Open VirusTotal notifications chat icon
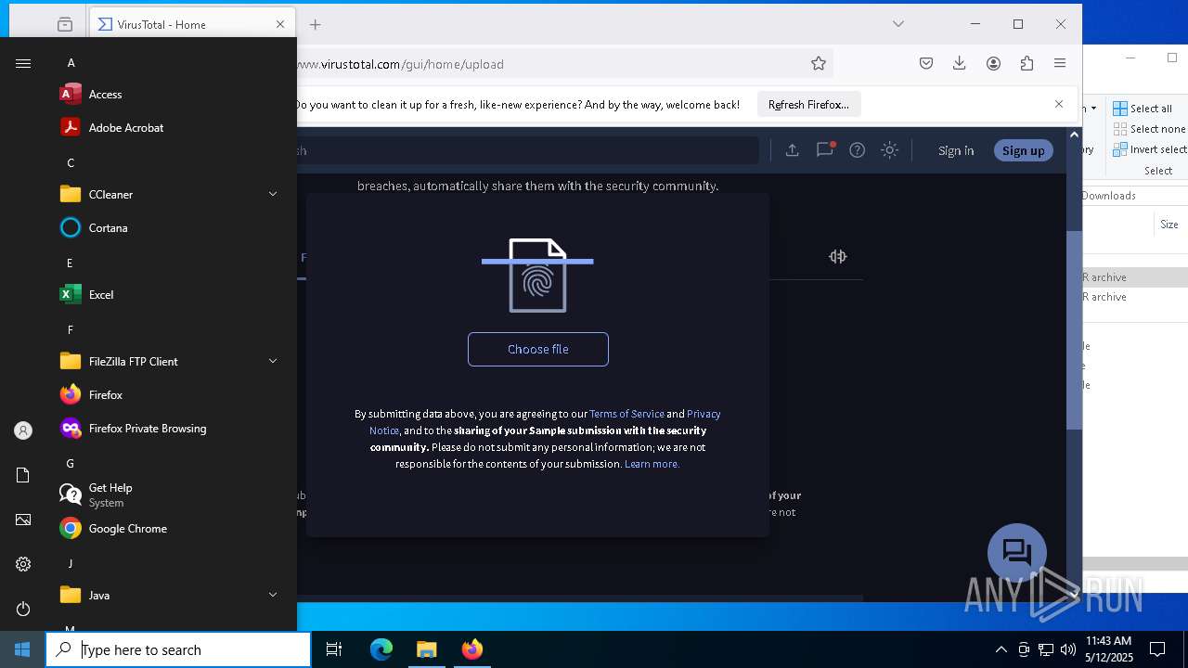The width and height of the screenshot is (1188, 668). (x=825, y=149)
